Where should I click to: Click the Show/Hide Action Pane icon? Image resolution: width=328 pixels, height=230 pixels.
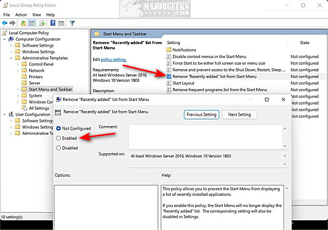[x=61, y=23]
